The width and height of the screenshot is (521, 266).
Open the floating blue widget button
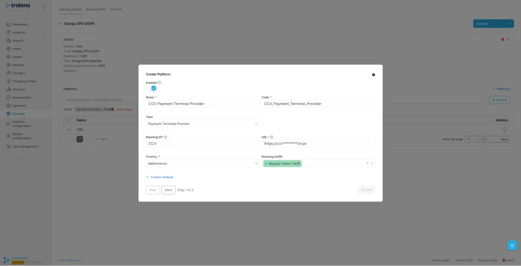pos(512,245)
